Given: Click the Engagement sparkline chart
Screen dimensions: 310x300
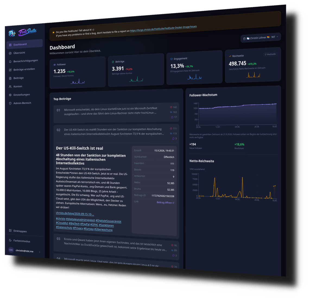Looking at the screenshot, I should click(194, 77).
